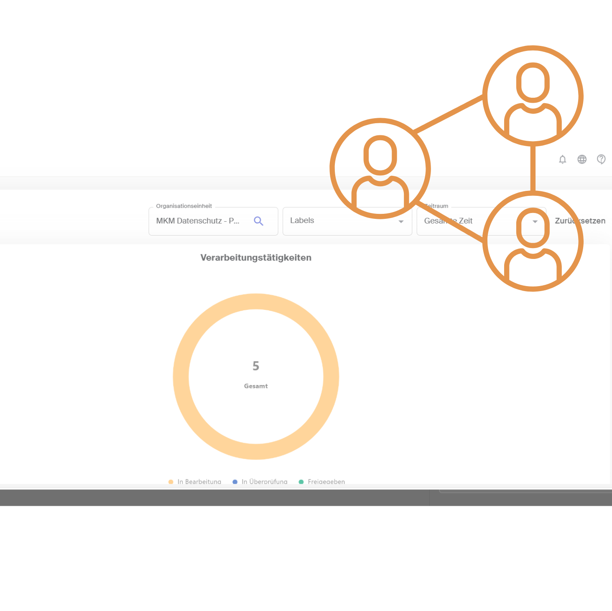Toggle the In Überprüfung legend entry
This screenshot has width=612, height=611.
(x=260, y=482)
